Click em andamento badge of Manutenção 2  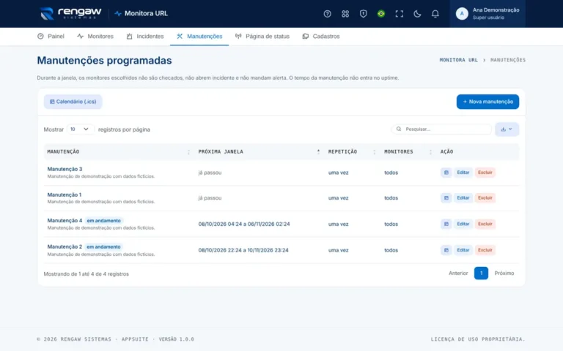pos(103,246)
